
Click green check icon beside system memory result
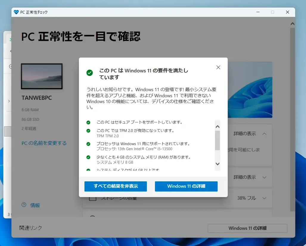pos(88,157)
